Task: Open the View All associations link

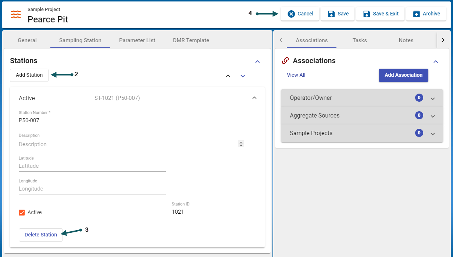Action: coord(296,75)
